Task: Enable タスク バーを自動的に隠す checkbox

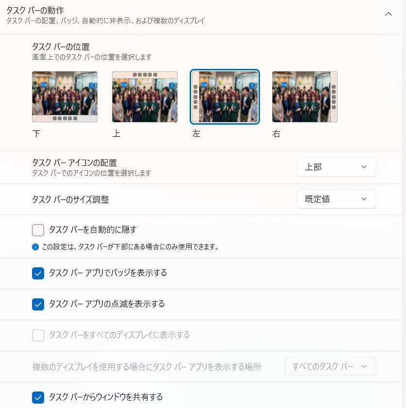Action: [x=38, y=230]
